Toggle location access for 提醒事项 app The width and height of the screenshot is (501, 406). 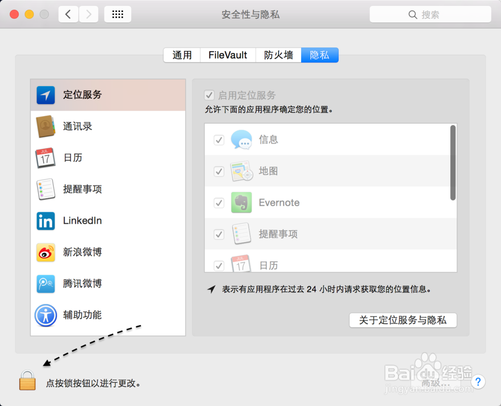219,234
